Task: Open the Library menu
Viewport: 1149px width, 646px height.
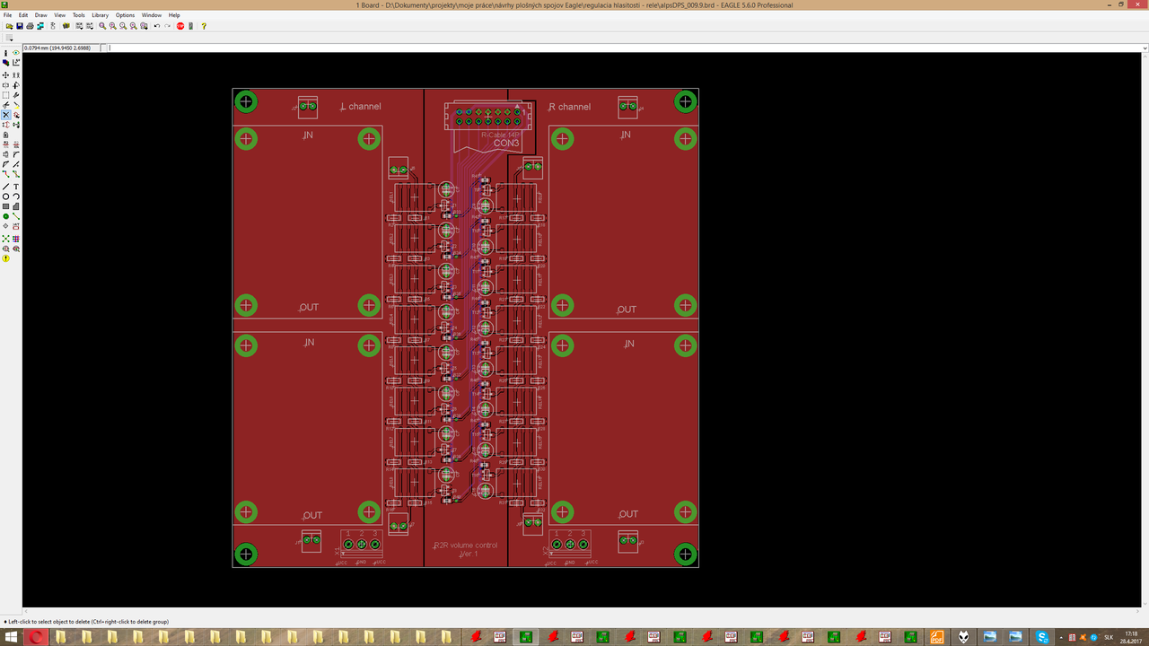Action: point(100,15)
